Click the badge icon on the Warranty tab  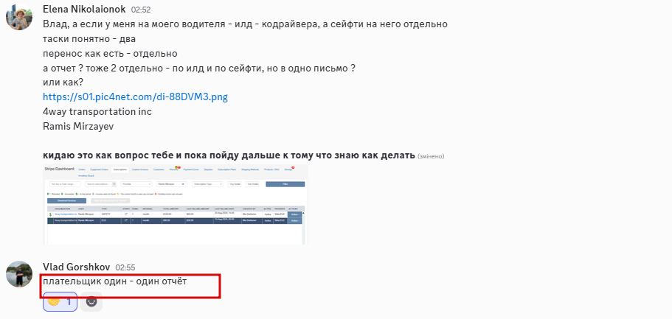click(177, 167)
